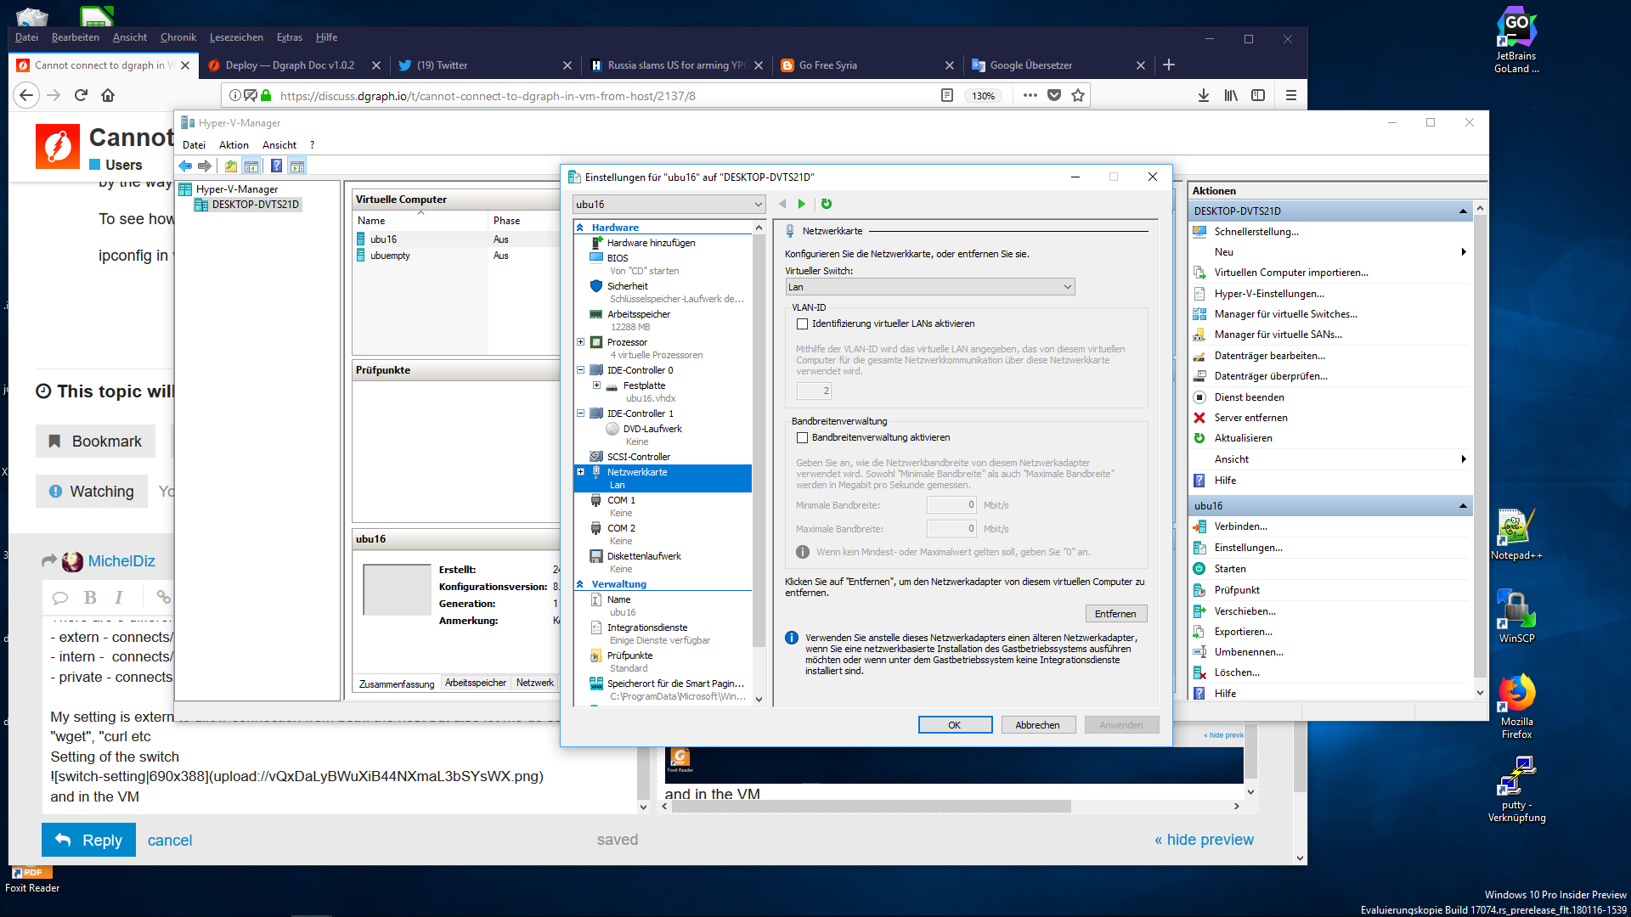Enable Bandbreitenverwaltung aktivieren checkbox
Screen dimensions: 1631x917
(802, 437)
